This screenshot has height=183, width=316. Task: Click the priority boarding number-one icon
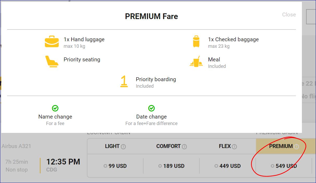click(x=124, y=81)
